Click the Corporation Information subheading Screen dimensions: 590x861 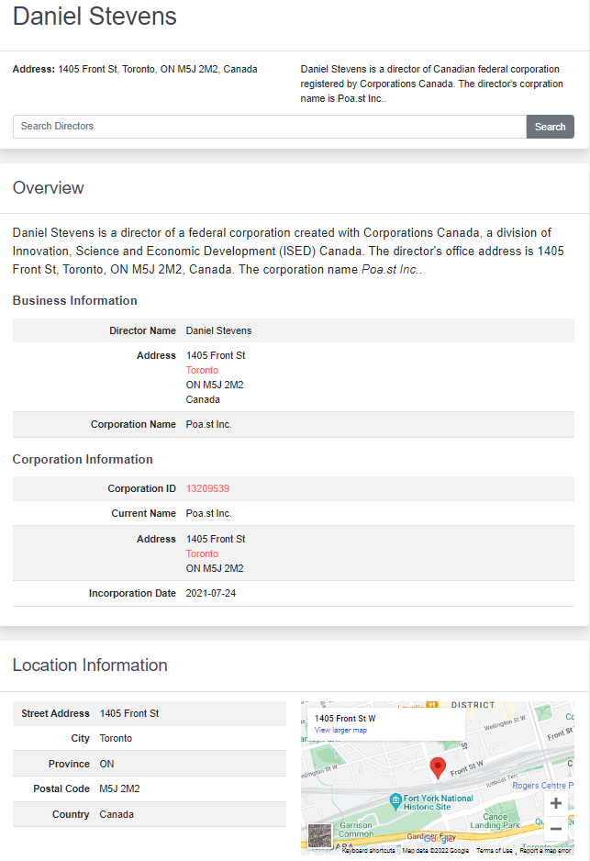click(x=83, y=459)
